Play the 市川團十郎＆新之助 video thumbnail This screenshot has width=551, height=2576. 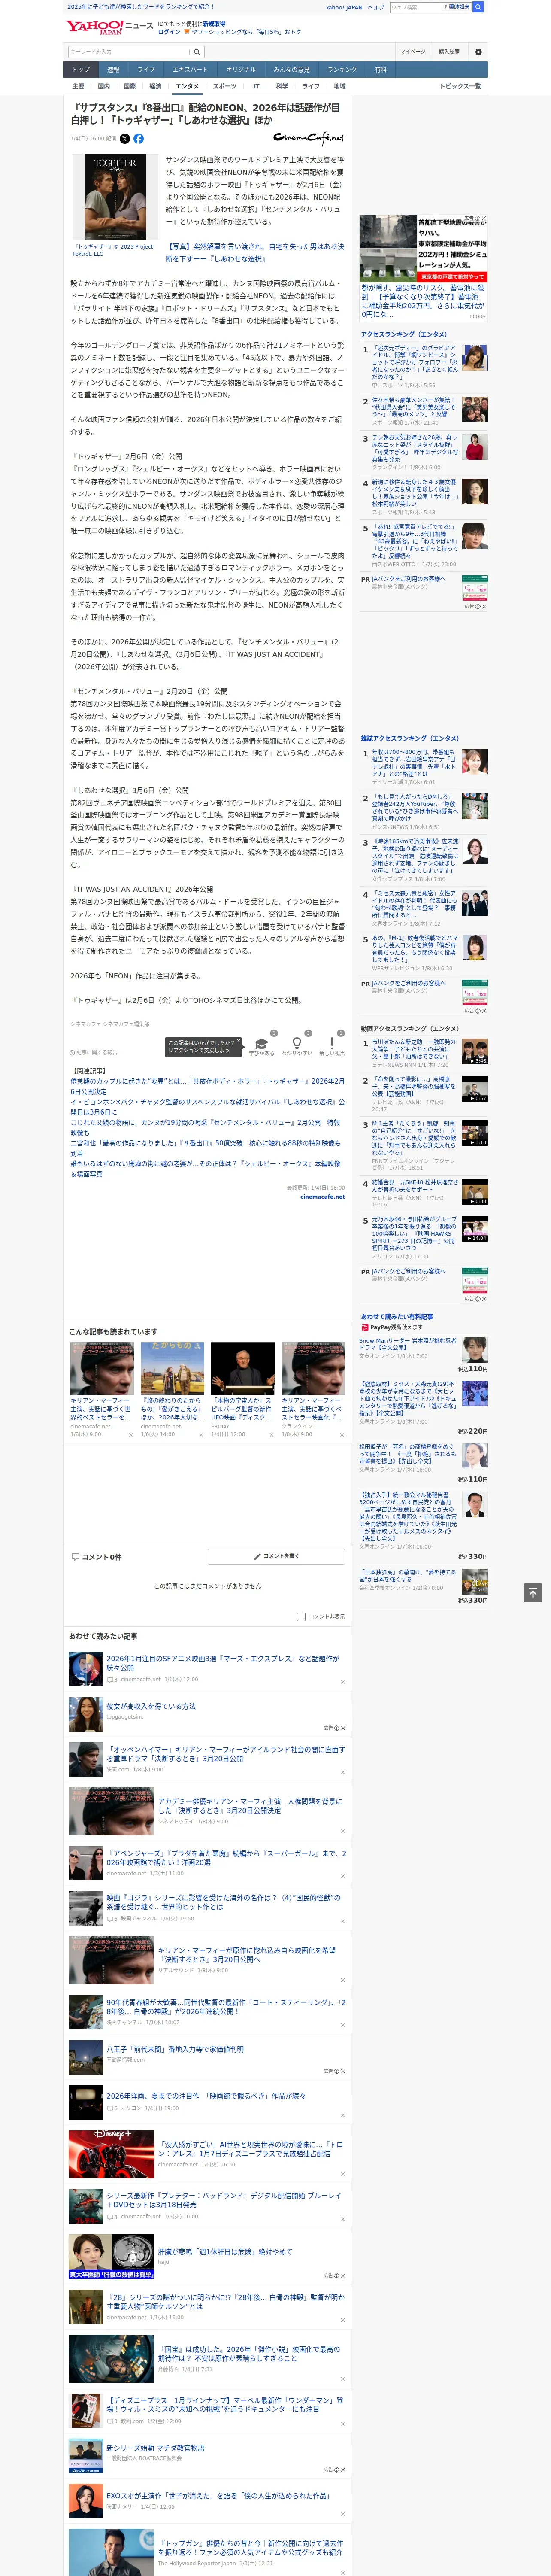[475, 1051]
